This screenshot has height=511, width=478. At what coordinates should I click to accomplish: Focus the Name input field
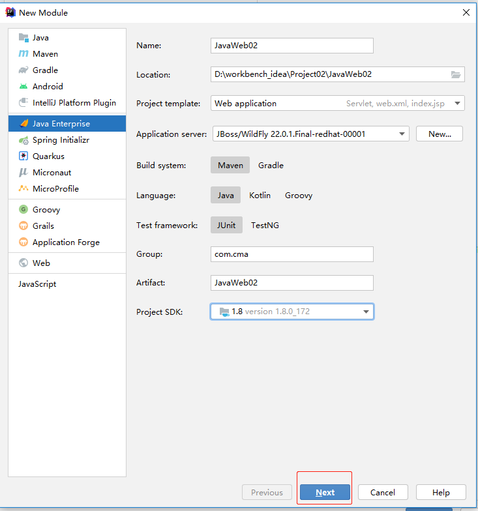tap(292, 46)
